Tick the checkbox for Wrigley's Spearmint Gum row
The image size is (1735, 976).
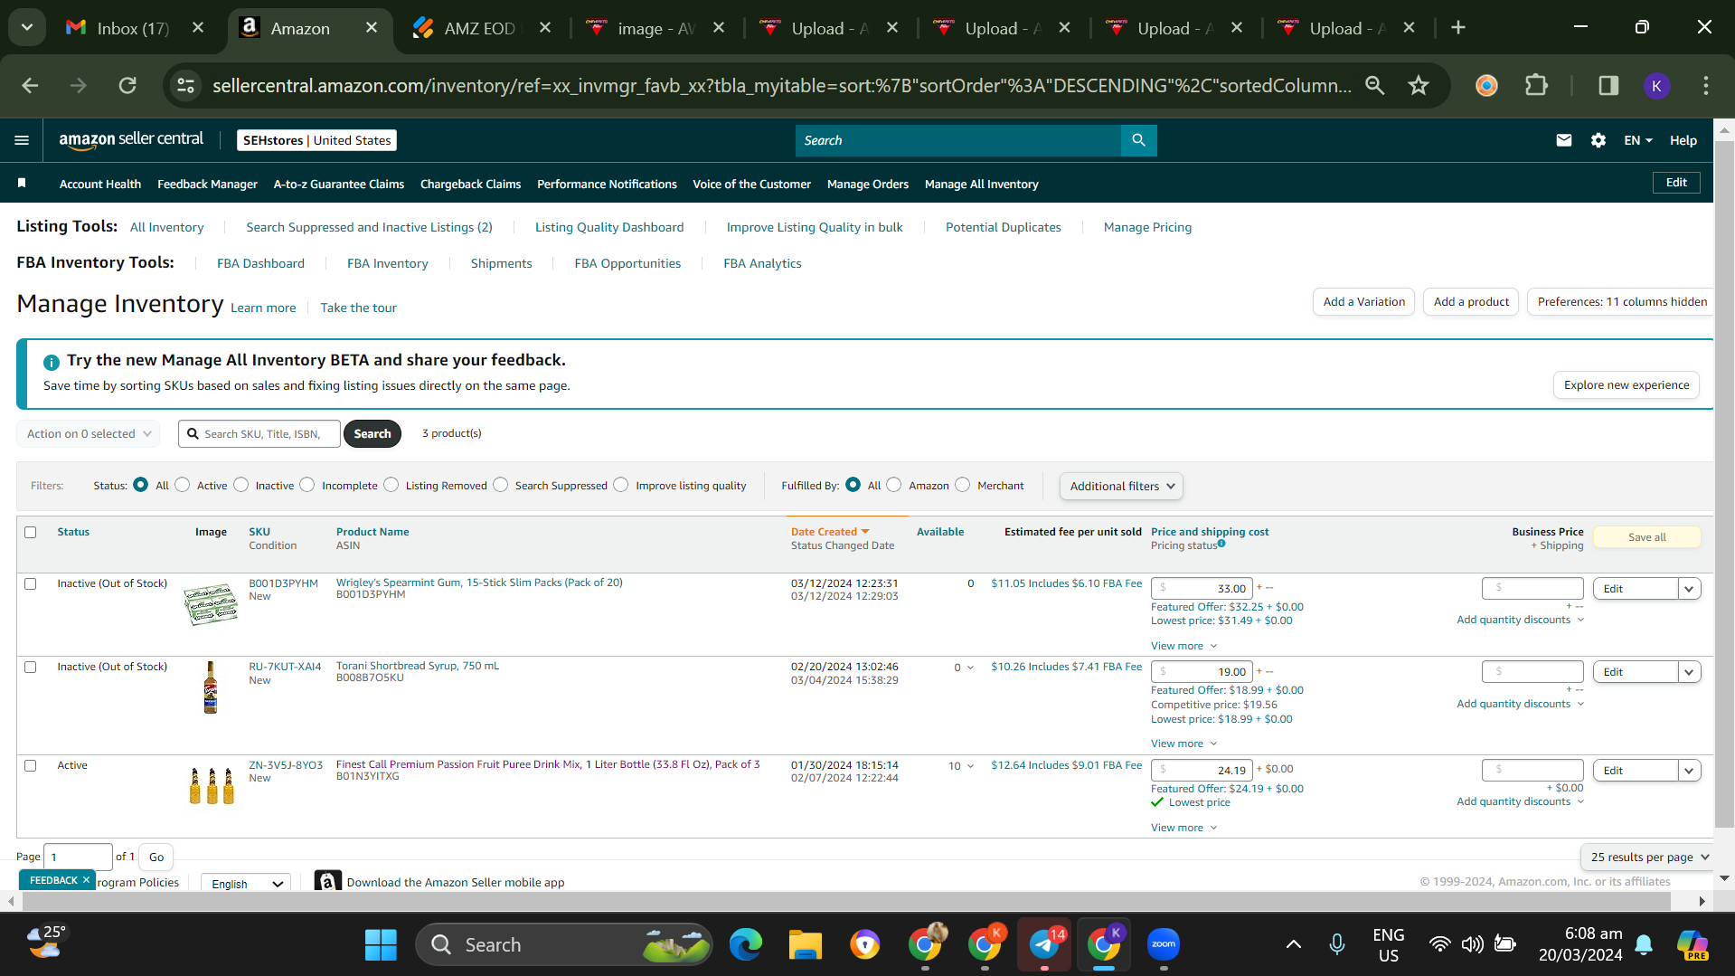click(x=31, y=584)
